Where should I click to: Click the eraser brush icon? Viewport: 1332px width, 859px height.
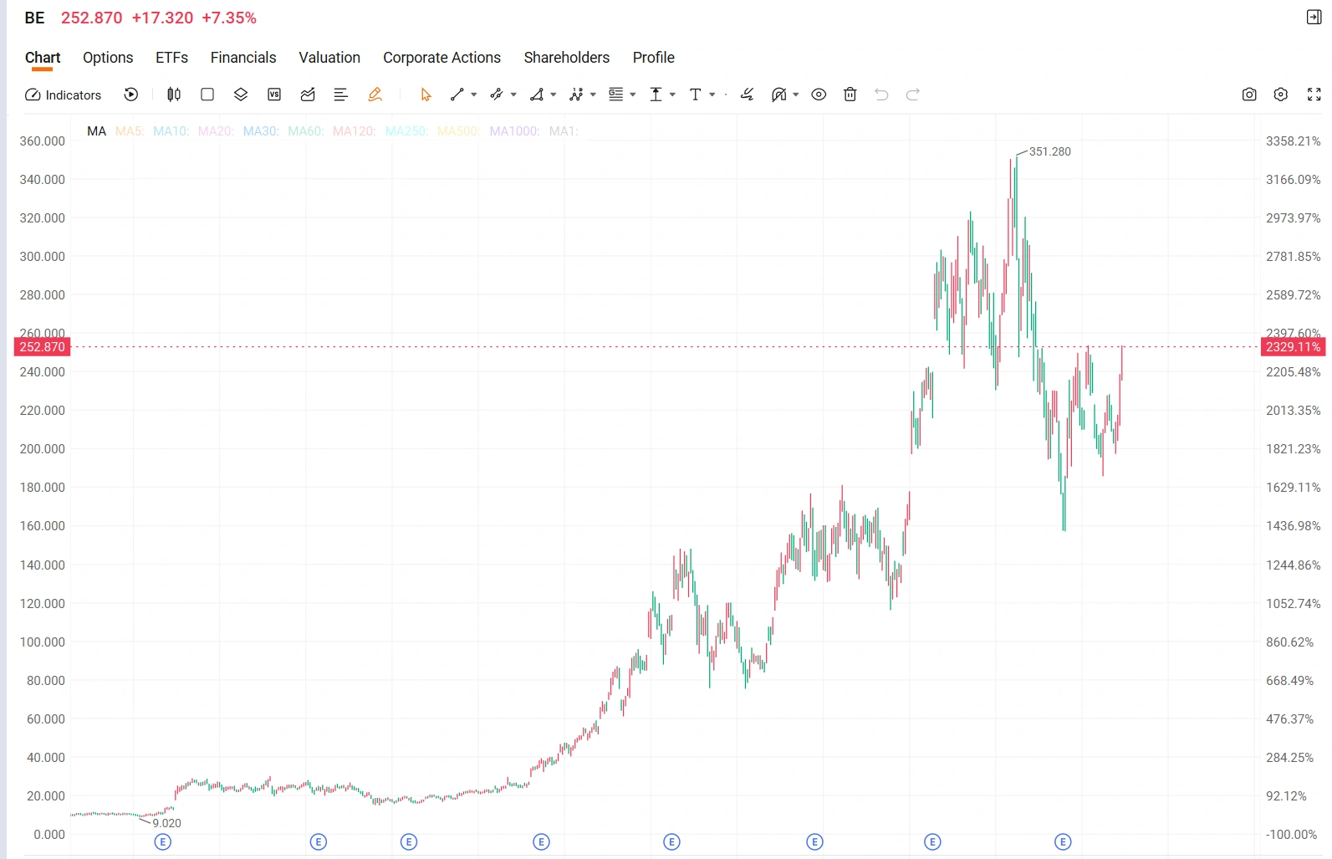pos(747,95)
